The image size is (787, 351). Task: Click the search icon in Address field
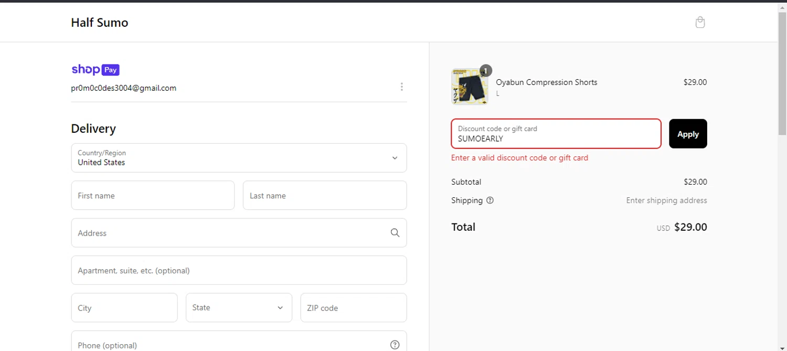tap(395, 233)
